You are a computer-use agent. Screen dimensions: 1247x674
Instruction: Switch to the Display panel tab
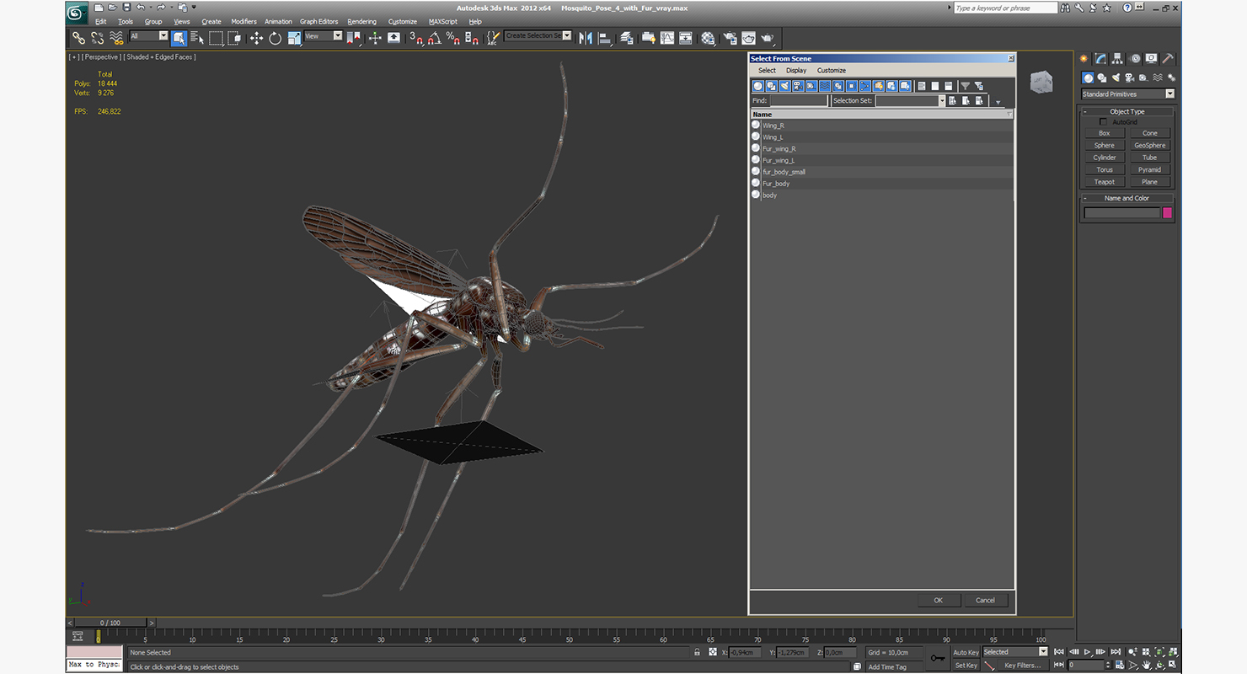tap(1152, 58)
